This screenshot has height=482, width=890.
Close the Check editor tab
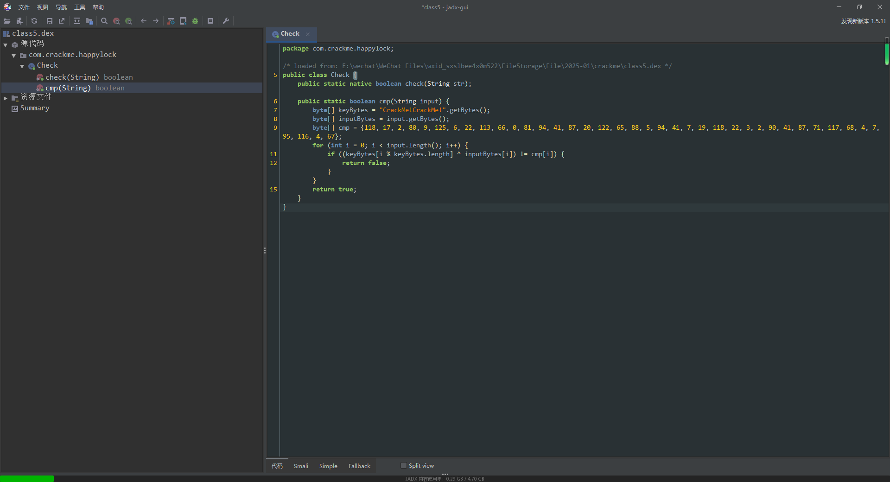(308, 34)
